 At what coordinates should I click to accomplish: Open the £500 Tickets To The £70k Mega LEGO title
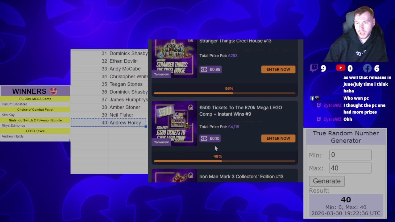pyautogui.click(x=241, y=111)
